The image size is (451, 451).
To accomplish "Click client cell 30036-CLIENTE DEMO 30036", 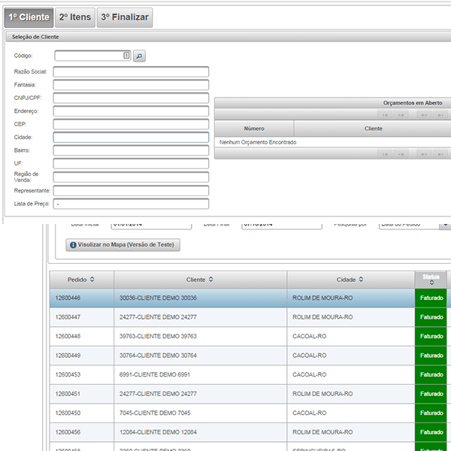I will click(x=200, y=298).
